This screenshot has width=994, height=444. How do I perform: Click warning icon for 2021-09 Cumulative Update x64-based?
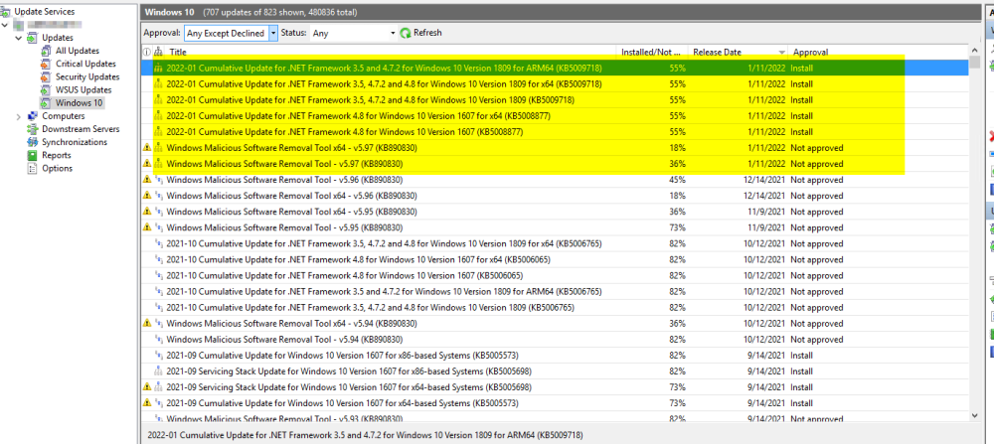point(147,403)
